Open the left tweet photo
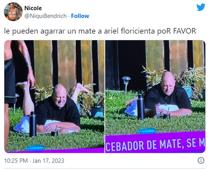Screen dimensions: 210x169 54,97
